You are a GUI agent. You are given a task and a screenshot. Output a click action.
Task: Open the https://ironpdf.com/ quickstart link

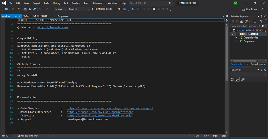53,28
